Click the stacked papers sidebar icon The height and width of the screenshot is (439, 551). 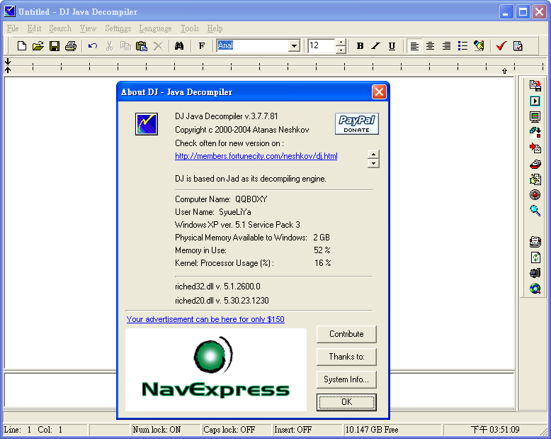[x=535, y=242]
